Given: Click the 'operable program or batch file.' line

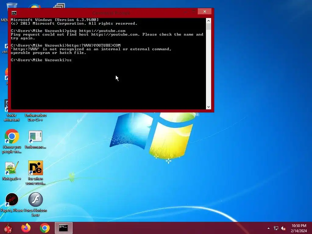Looking at the screenshot, I should (48, 53).
